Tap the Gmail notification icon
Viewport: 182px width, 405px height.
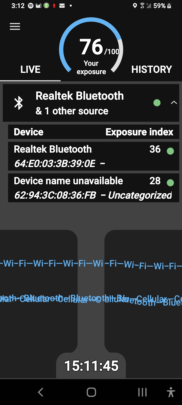(38, 6)
